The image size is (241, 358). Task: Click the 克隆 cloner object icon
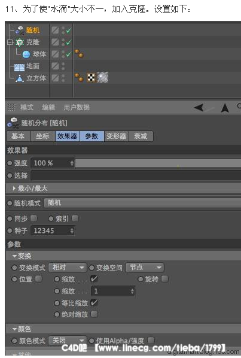[20, 42]
